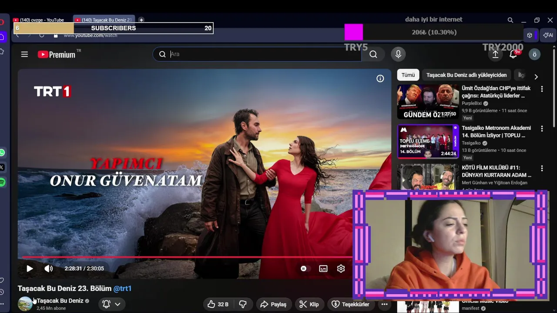This screenshot has width=557, height=313.
Task: Open the YouTube hamburger guide menu
Action: 24,54
